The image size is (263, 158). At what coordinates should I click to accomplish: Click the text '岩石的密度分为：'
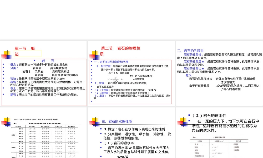[106, 87]
